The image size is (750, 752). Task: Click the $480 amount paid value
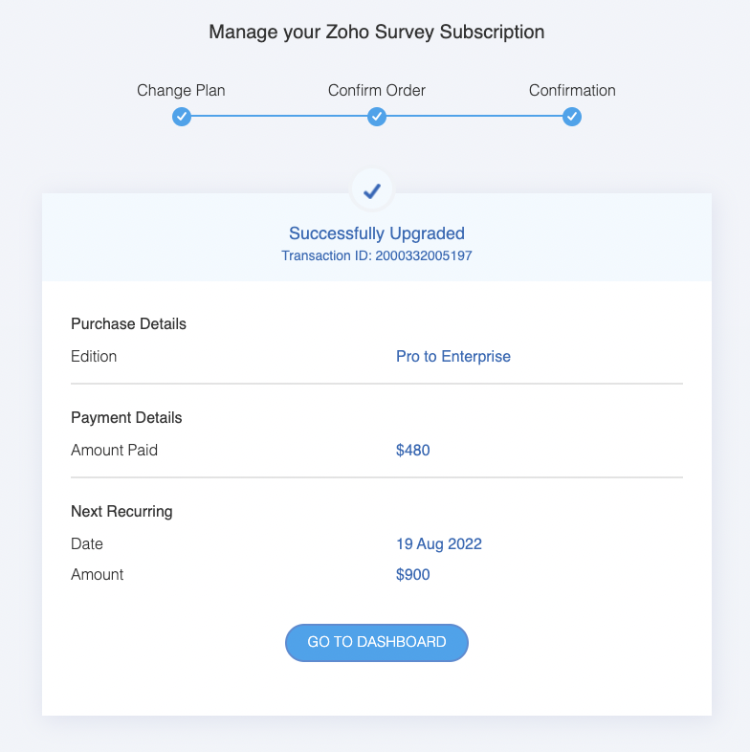click(x=413, y=451)
